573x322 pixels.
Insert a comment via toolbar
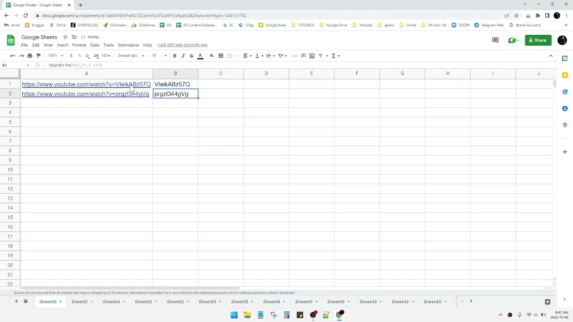point(304,56)
